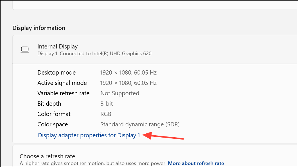Click the laptop icon beside Internal Display
This screenshot has height=167, width=298.
(25, 50)
